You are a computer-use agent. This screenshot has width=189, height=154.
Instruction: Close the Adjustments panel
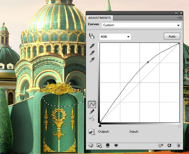point(181,13)
